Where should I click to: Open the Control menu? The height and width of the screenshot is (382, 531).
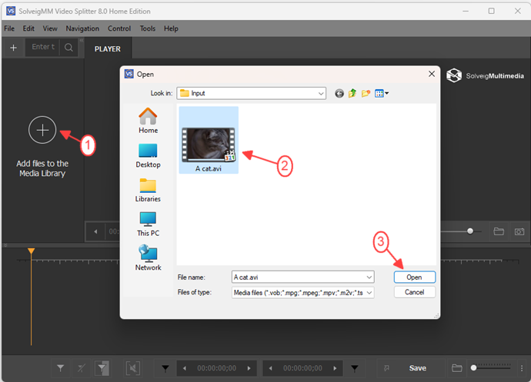pos(119,28)
